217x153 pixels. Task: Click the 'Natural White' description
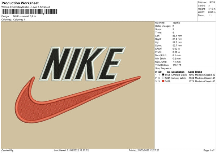coord(179,78)
